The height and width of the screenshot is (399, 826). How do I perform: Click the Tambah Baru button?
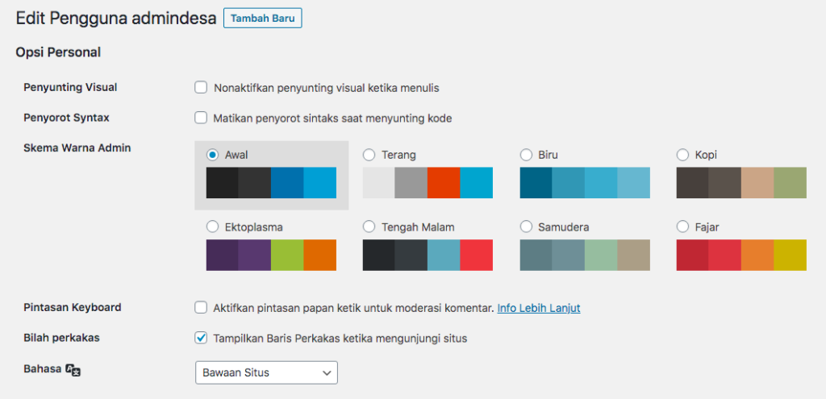263,18
